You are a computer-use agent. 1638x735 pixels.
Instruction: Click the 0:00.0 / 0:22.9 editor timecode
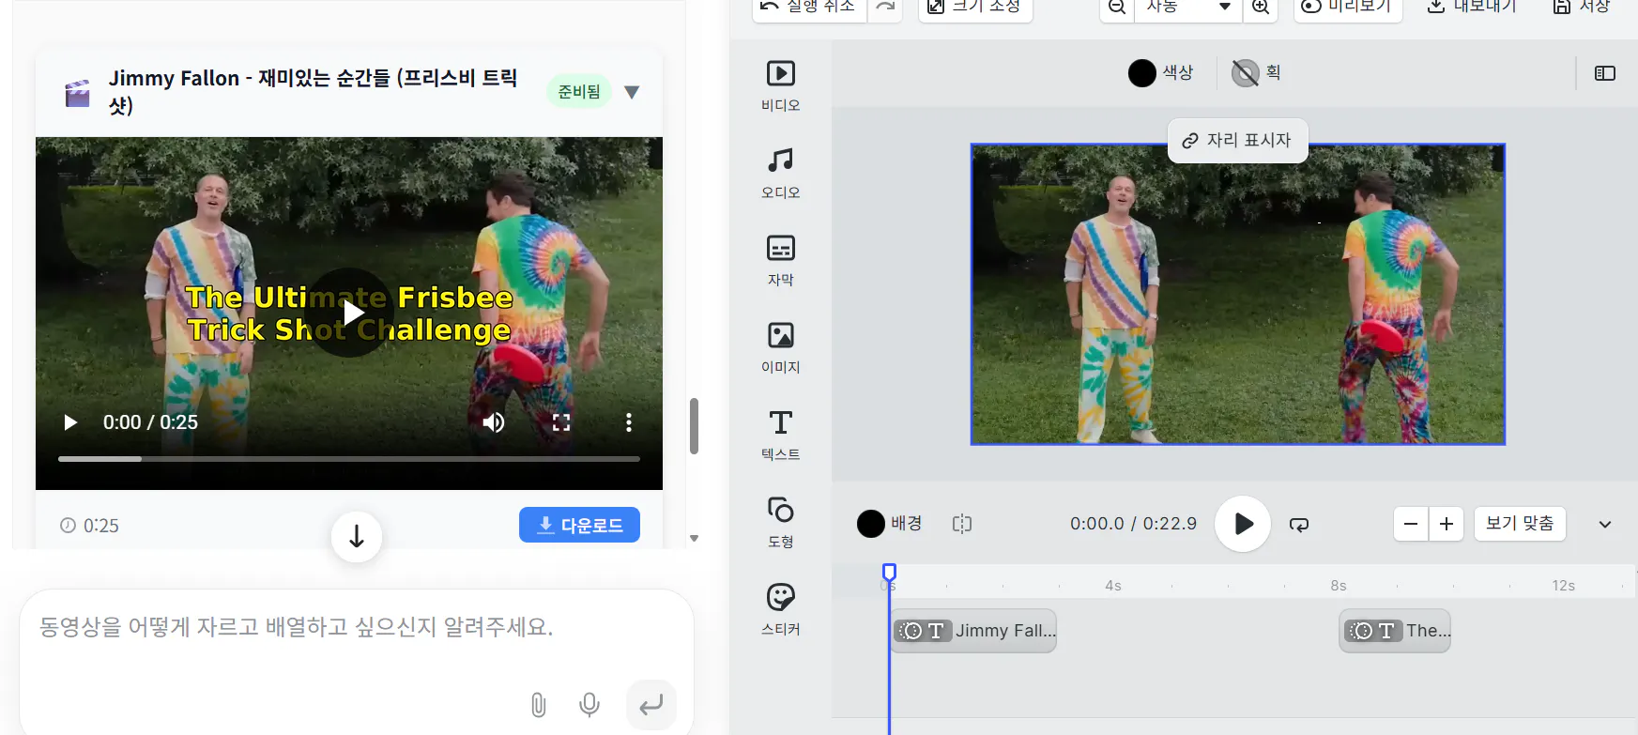(1133, 524)
